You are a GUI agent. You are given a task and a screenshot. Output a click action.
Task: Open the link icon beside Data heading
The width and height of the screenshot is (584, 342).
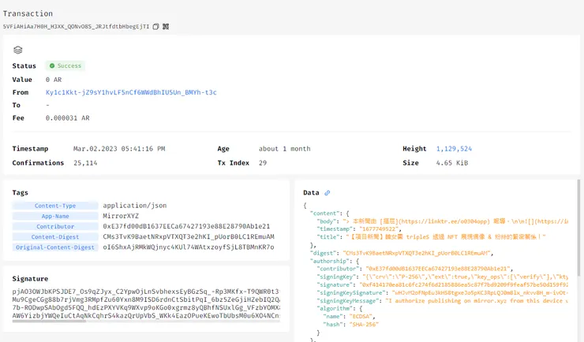tap(328, 192)
